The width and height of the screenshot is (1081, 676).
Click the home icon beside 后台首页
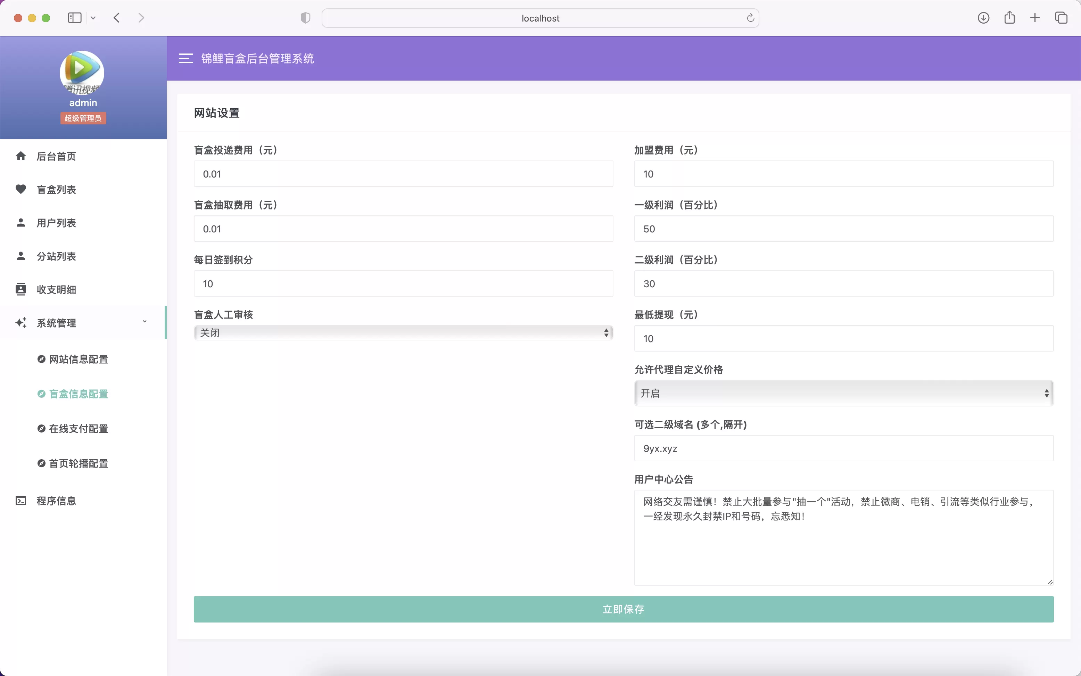[20, 156]
